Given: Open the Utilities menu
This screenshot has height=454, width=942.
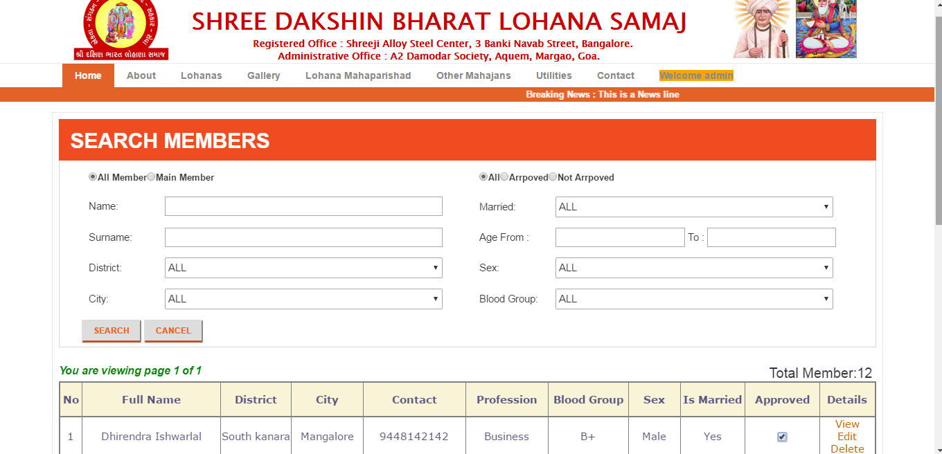Looking at the screenshot, I should [554, 75].
